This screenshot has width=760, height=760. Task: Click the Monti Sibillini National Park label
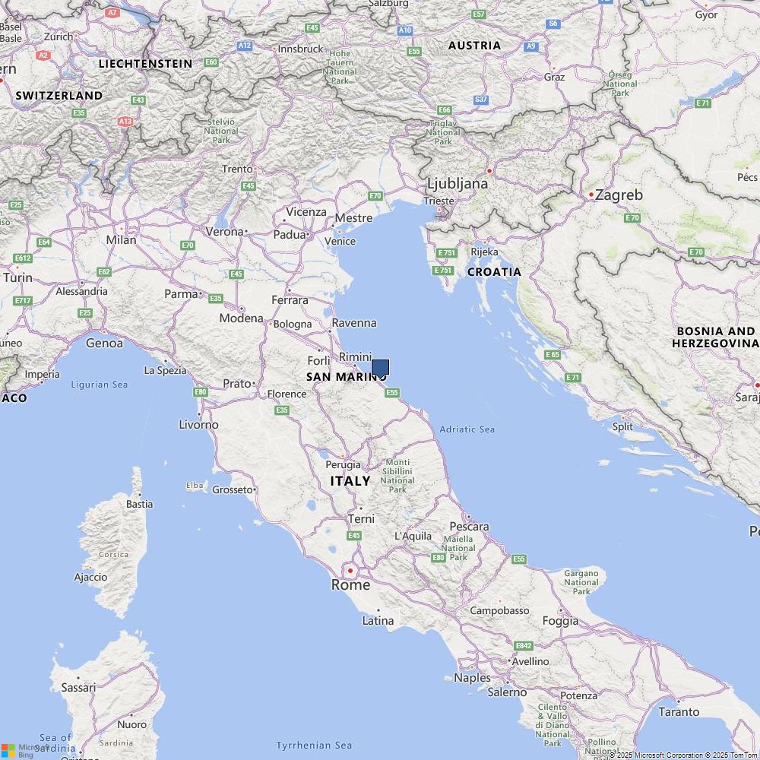coord(397,476)
